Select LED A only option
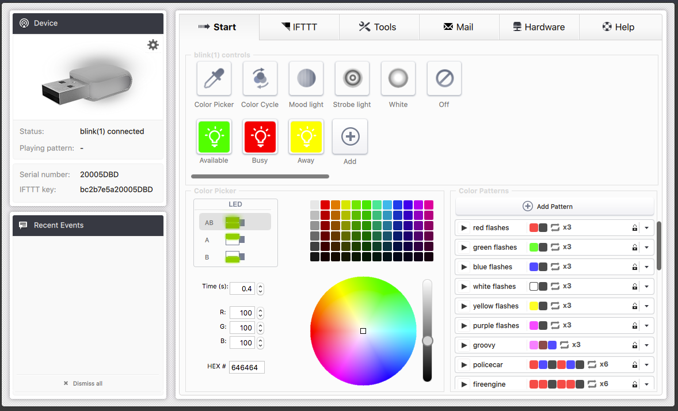 click(x=234, y=239)
